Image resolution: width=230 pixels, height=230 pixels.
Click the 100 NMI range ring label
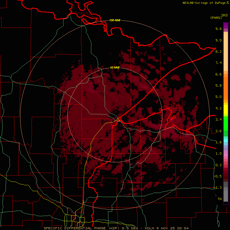pyautogui.click(x=115, y=20)
